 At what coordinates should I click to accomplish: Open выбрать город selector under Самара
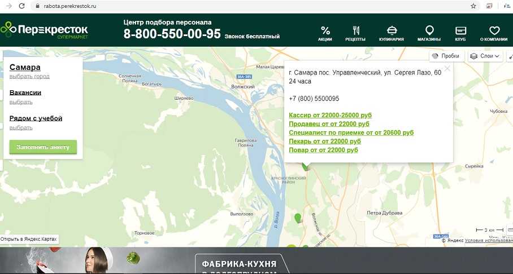(x=29, y=76)
